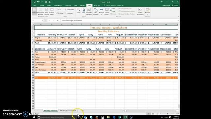The image size is (211, 119).
Task: Undo the last action
Action: tap(38, 2)
